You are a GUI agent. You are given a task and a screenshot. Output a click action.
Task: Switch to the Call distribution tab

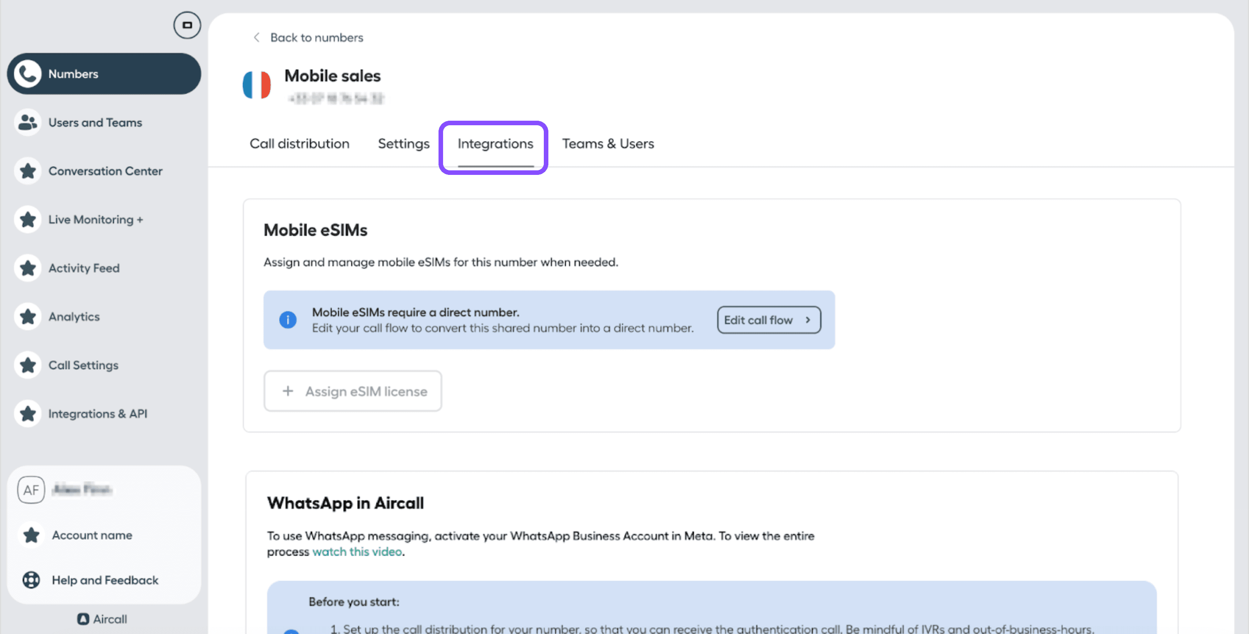[x=299, y=143]
